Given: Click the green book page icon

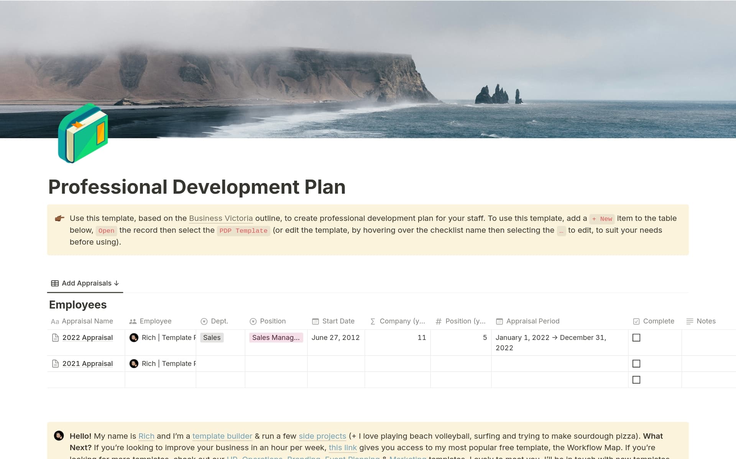Looking at the screenshot, I should coord(83,133).
